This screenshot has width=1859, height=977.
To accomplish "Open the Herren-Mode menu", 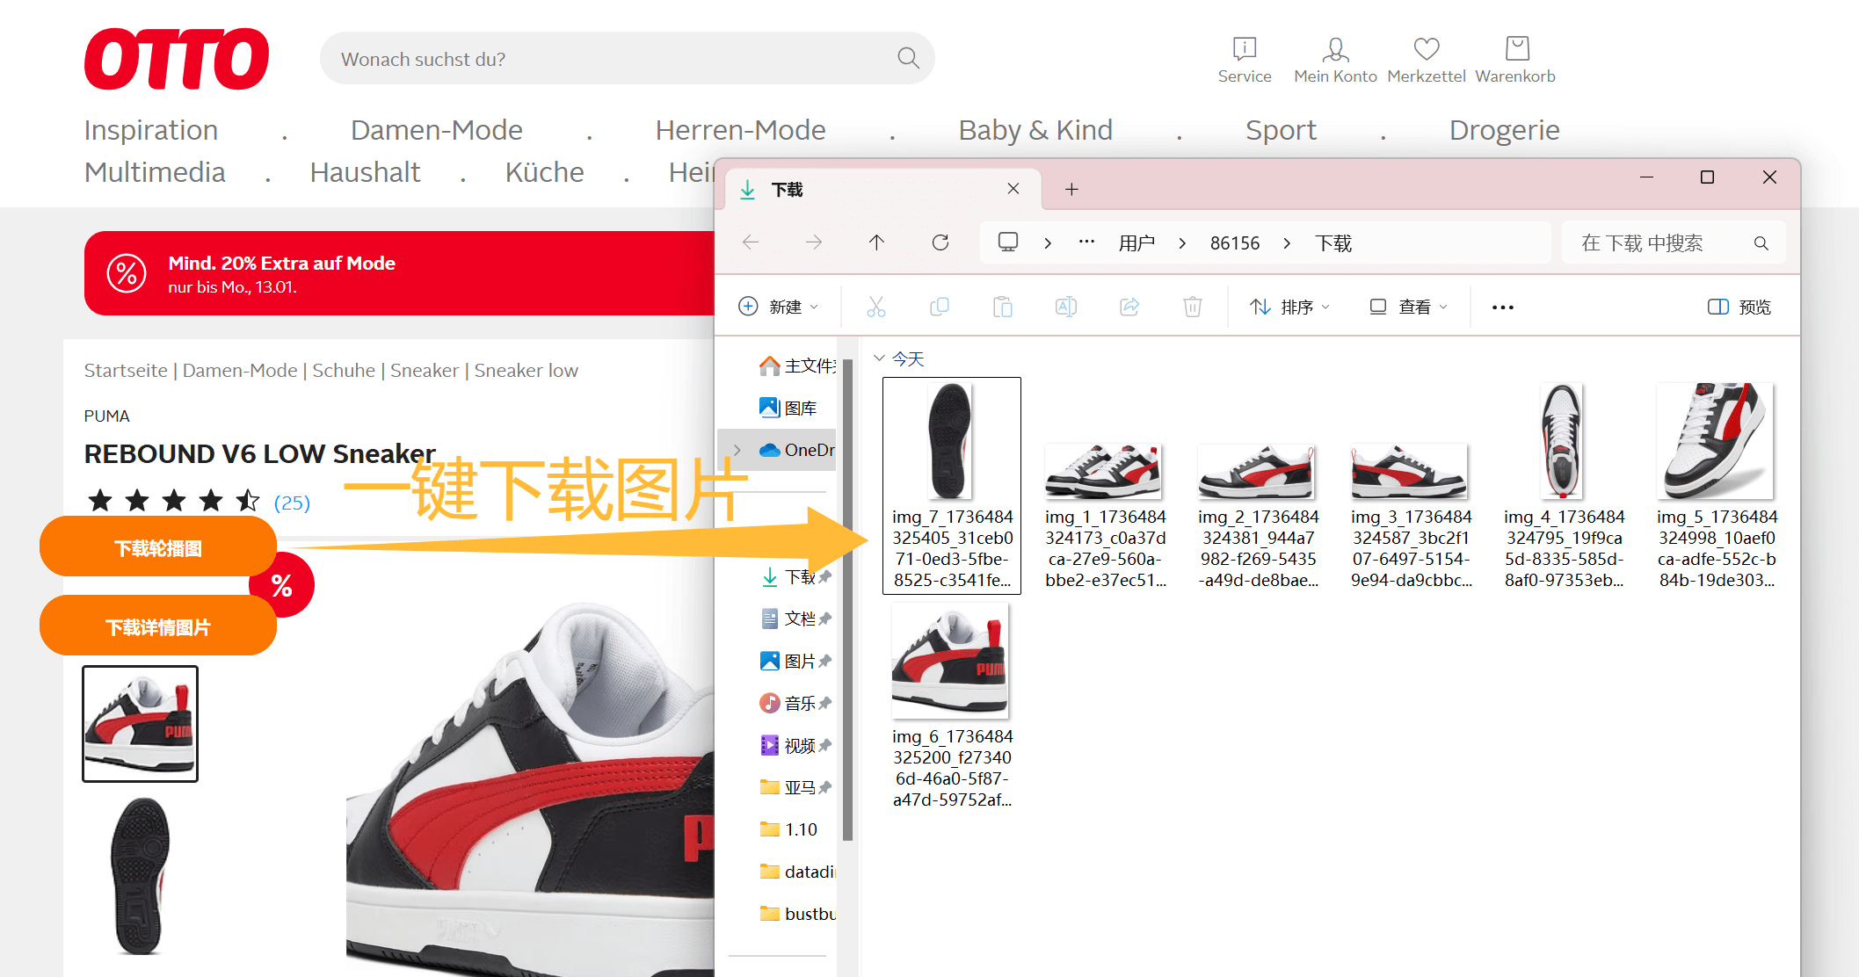I will point(741,130).
